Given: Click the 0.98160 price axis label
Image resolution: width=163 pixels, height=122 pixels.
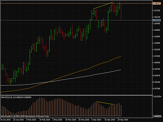Looking at the screenshot, I should coord(157,82).
